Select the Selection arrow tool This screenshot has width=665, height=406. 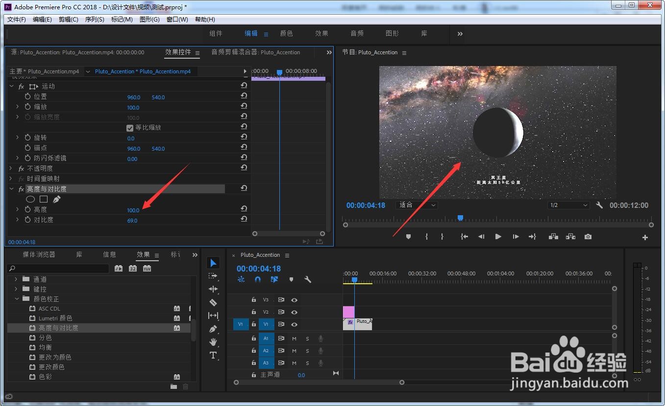click(213, 263)
